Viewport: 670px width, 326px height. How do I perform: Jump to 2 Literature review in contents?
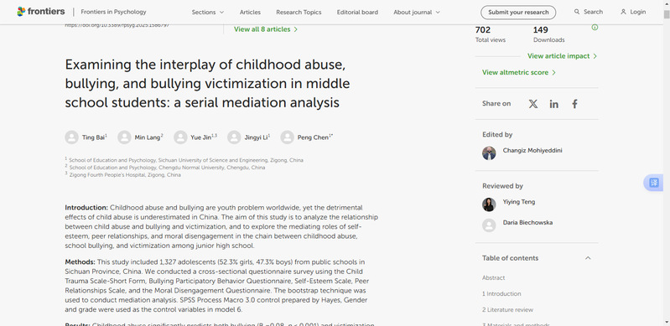507,310
